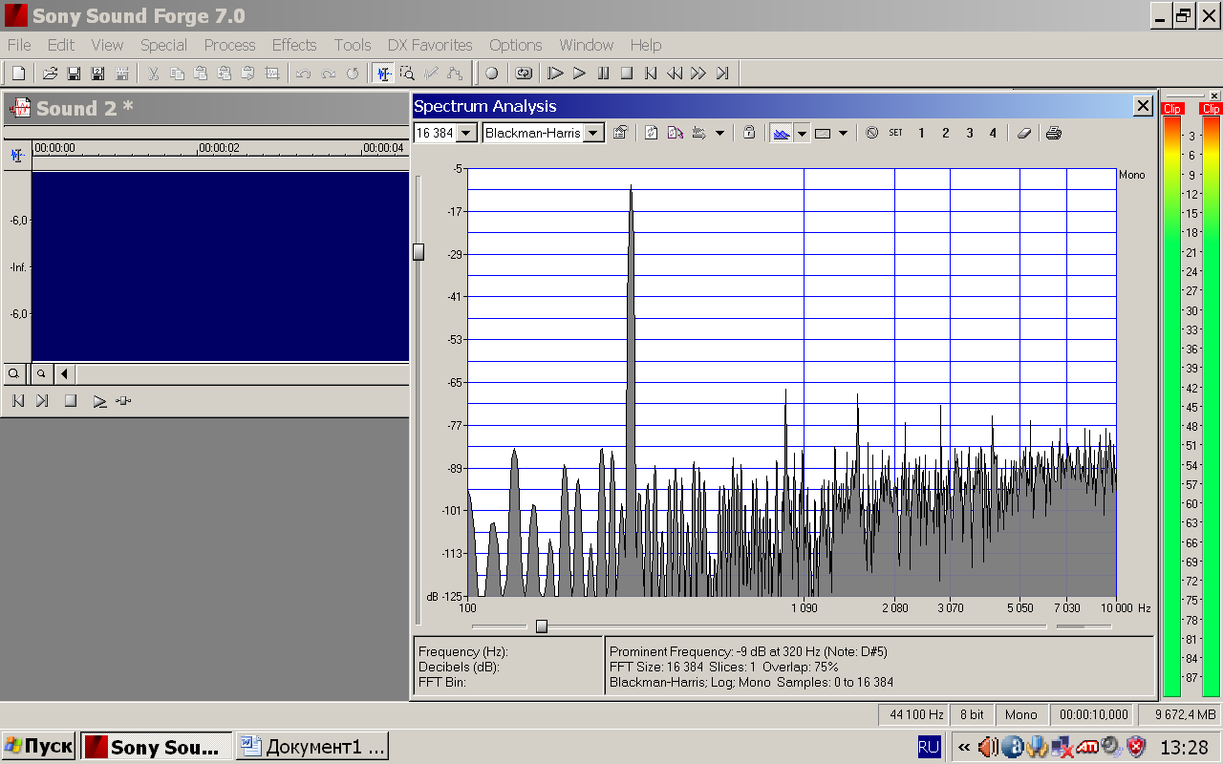The width and height of the screenshot is (1223, 764).
Task: Click the Paste clipboard icon
Action: [x=201, y=74]
